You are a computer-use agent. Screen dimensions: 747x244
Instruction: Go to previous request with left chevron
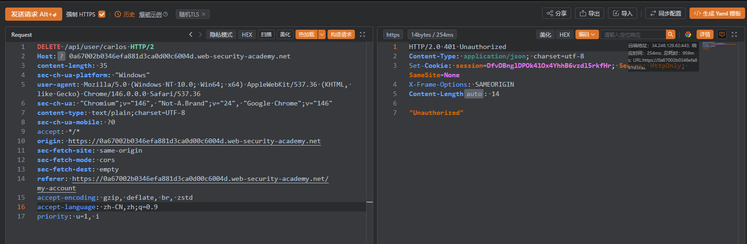(190, 34)
